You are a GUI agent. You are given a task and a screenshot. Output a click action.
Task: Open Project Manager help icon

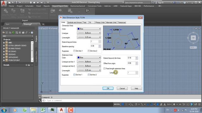coord(32,33)
